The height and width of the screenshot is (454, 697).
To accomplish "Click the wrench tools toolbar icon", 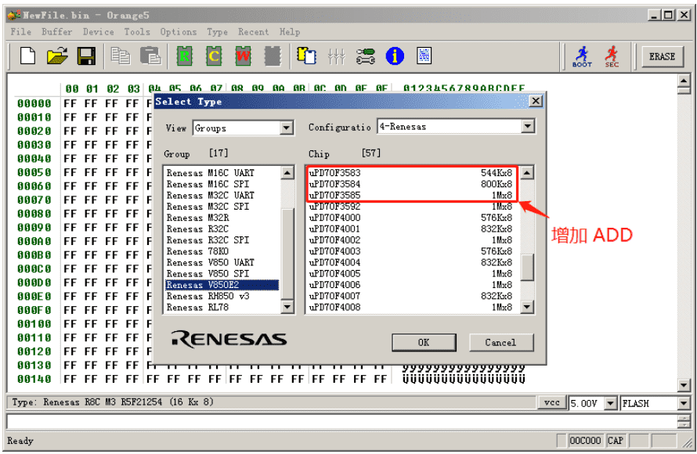I will pyautogui.click(x=366, y=56).
